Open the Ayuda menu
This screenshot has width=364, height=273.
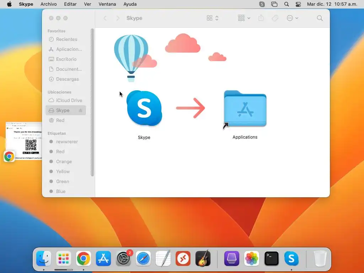click(x=130, y=4)
